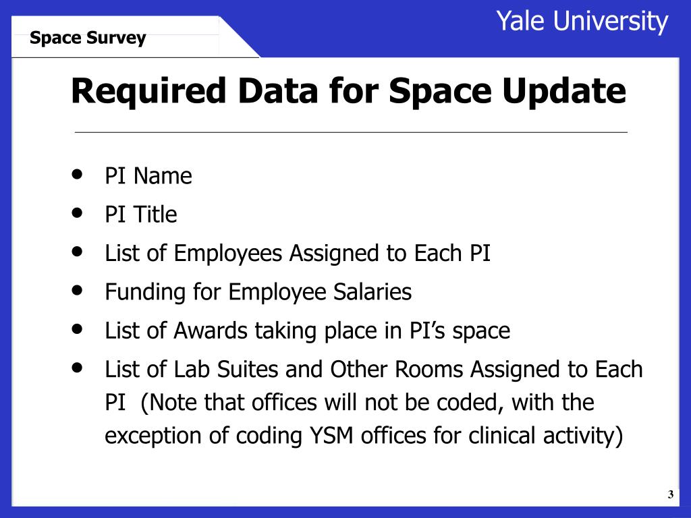
Task: Click the slide number 3
Action: pos(670,494)
